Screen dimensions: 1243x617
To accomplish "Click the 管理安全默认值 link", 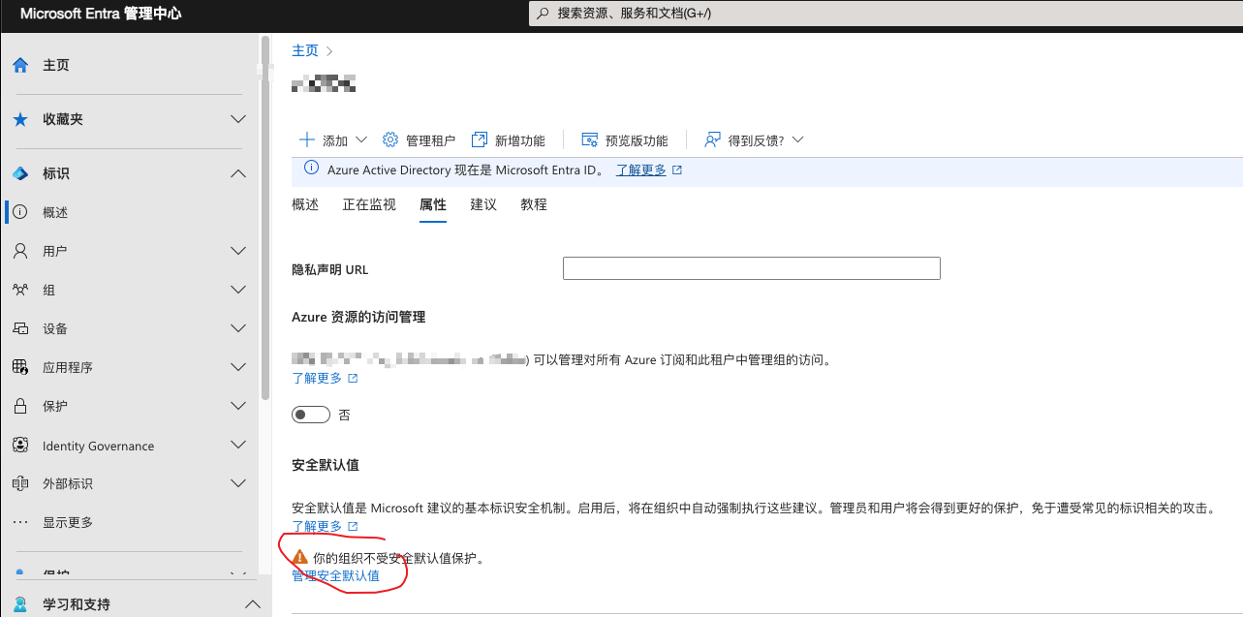I will coord(335,575).
